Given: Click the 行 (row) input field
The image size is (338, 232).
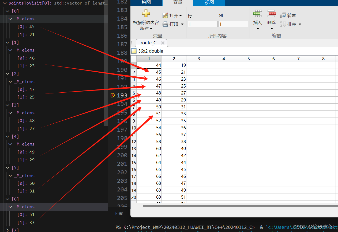Looking at the screenshot, I should pos(202,24).
